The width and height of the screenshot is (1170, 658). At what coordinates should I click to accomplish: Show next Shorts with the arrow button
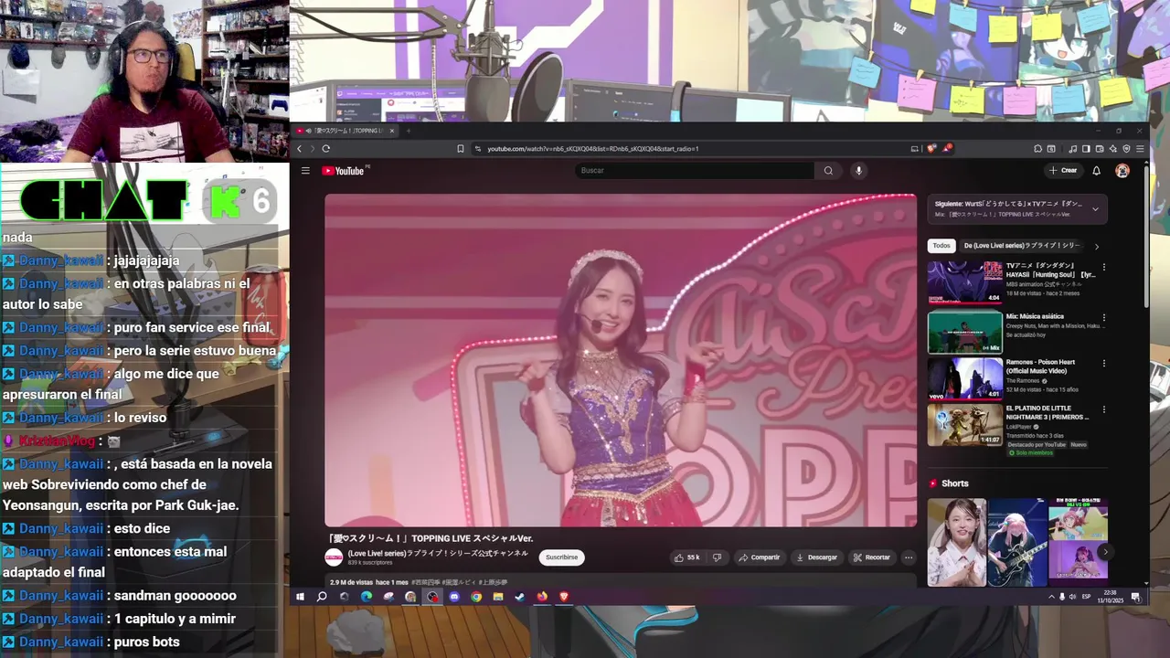tap(1104, 551)
